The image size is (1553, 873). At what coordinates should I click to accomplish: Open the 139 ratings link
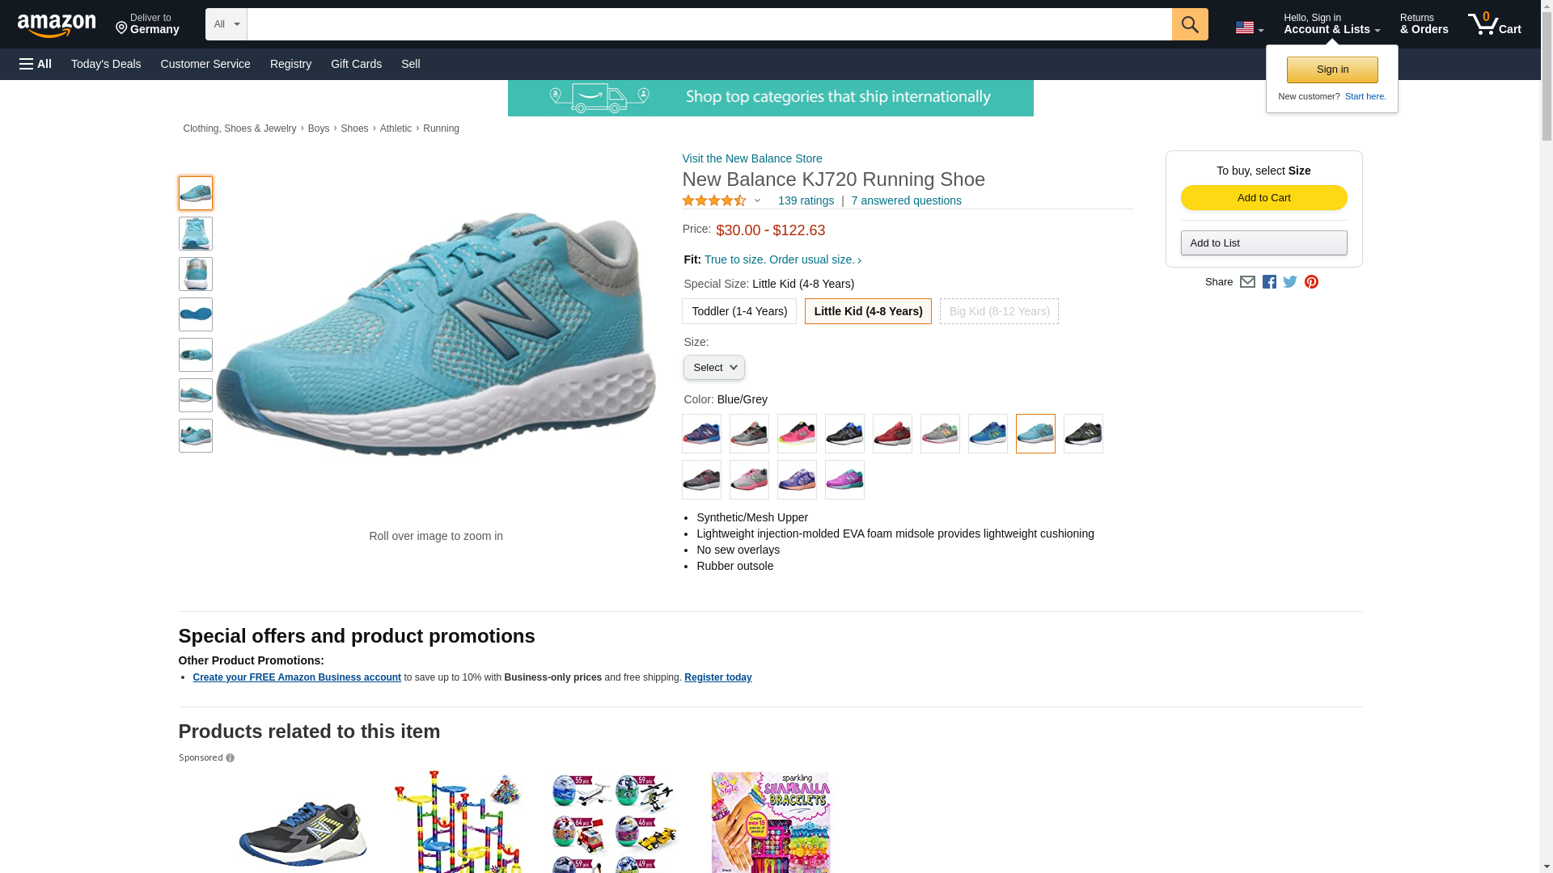(805, 200)
